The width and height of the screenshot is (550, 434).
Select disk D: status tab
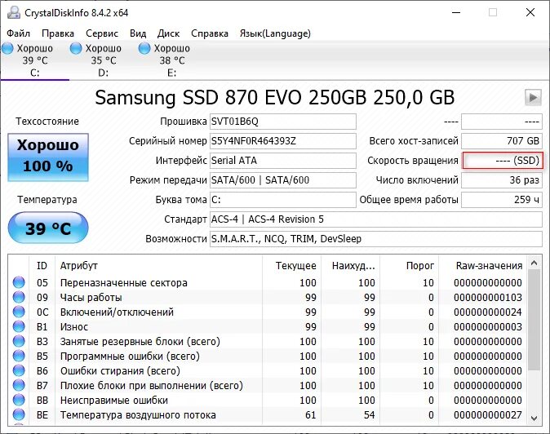[x=103, y=60]
